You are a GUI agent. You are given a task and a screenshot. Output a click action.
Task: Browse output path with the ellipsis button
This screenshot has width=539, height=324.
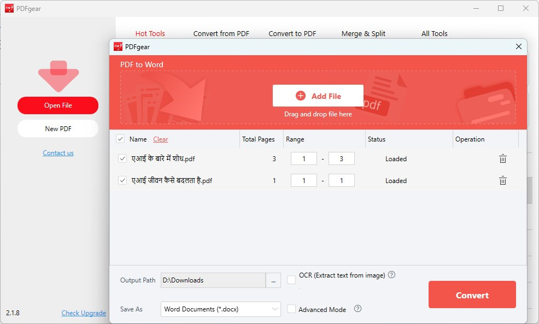click(x=273, y=280)
